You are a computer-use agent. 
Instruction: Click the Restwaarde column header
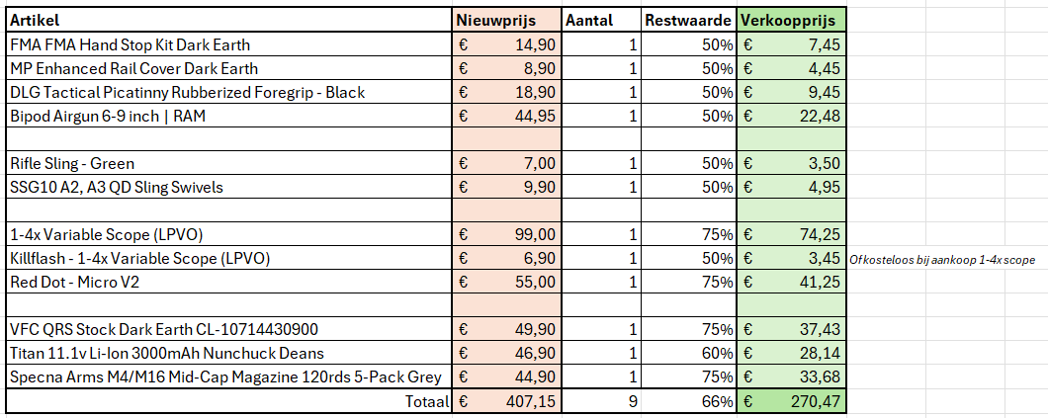click(x=688, y=21)
